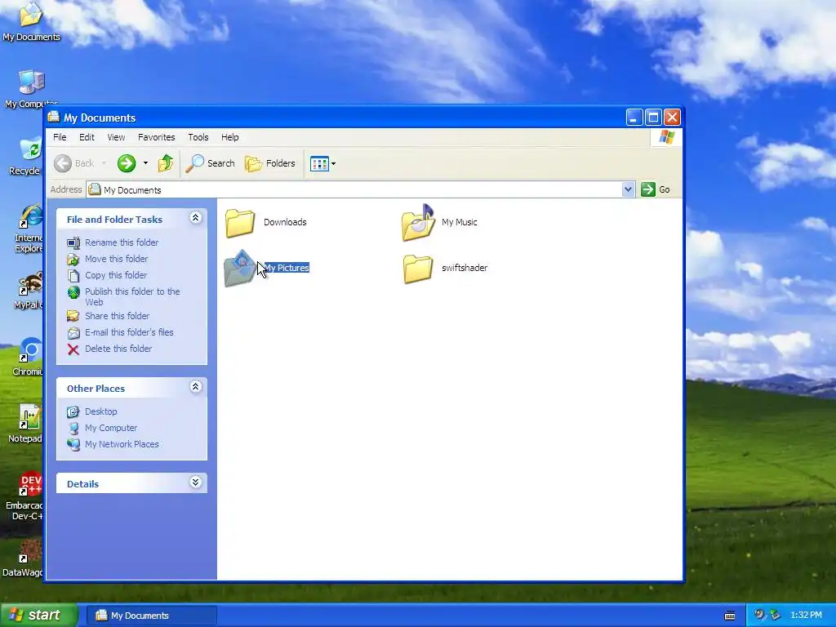Select the swiftshader folder icon
This screenshot has height=627, width=836.
[x=418, y=268]
